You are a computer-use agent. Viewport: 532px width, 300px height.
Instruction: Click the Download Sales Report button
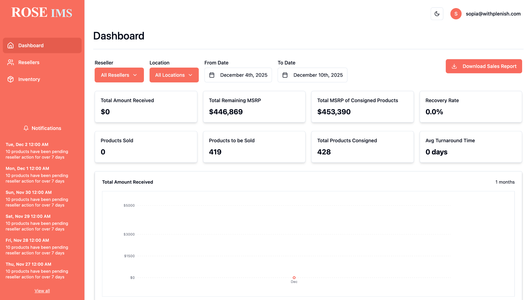pos(484,66)
